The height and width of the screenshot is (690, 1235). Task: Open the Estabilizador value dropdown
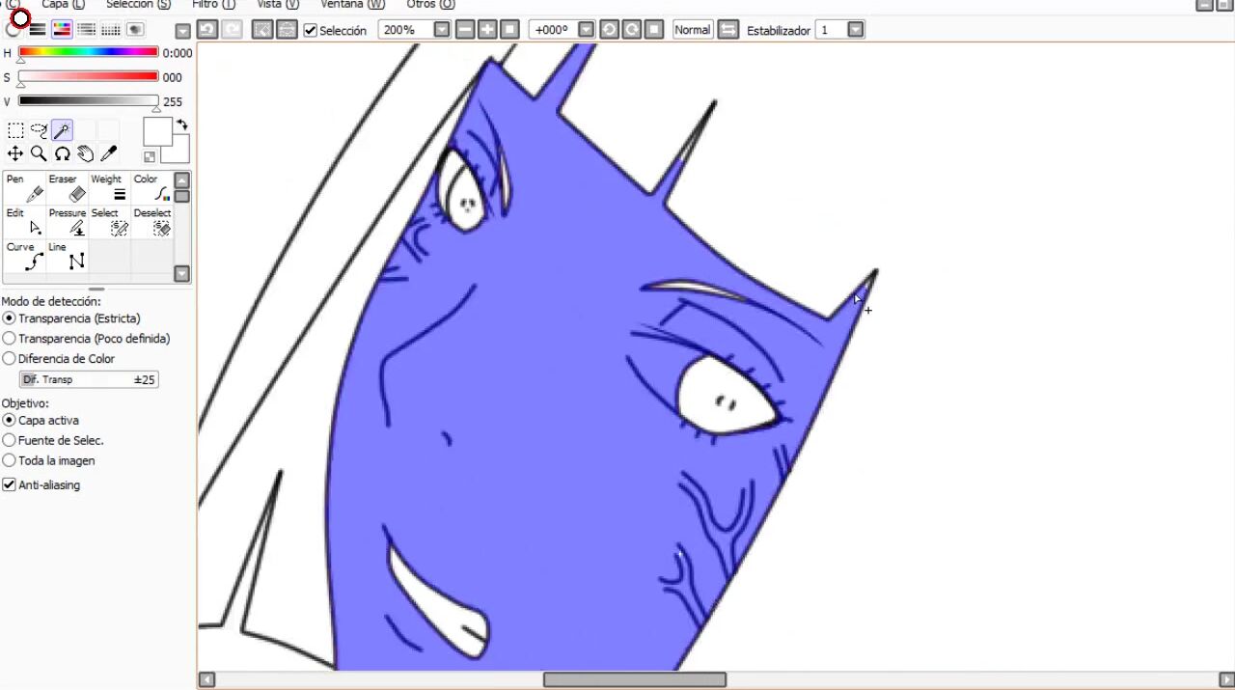(x=855, y=30)
